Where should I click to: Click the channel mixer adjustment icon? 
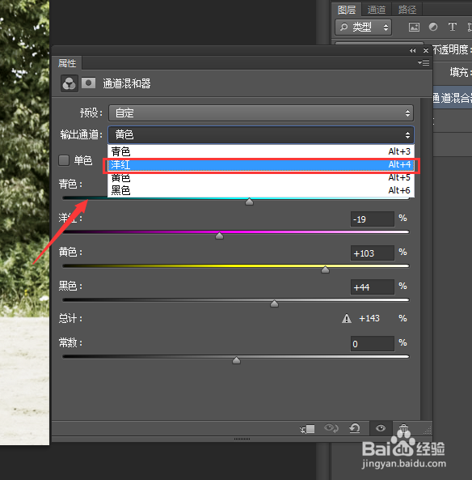pos(69,83)
